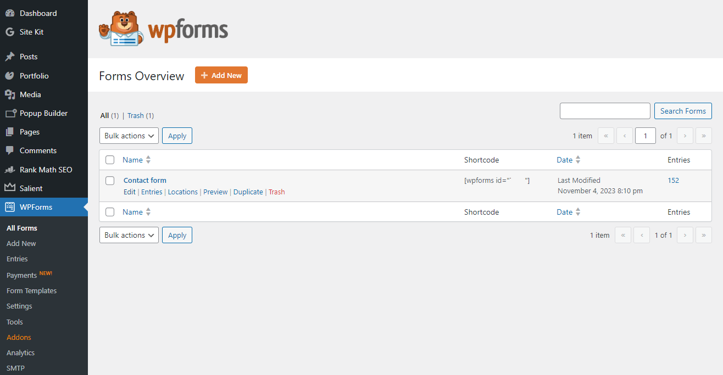The height and width of the screenshot is (375, 723).
Task: Click the top Apply button
Action: point(177,136)
